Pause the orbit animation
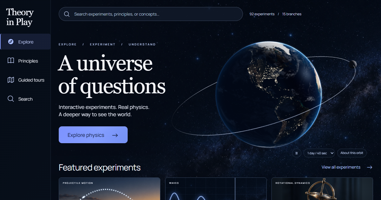381x200 pixels. [x=297, y=153]
